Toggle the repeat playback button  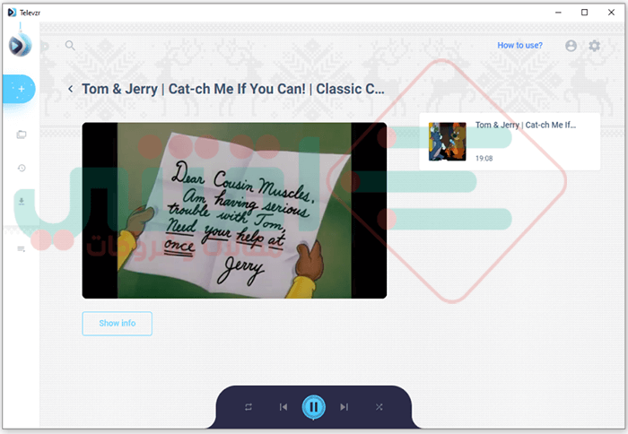click(x=249, y=407)
